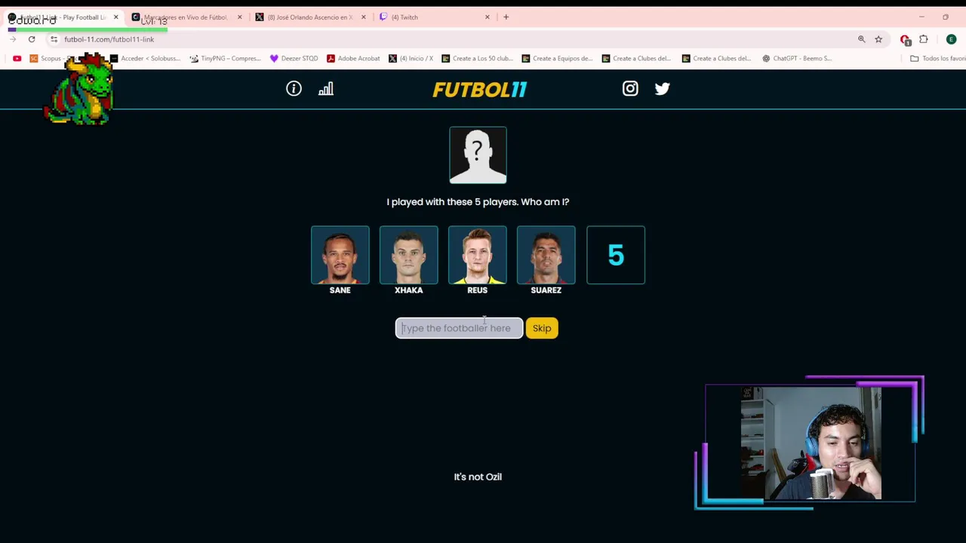The height and width of the screenshot is (543, 966).
Task: Open the TinyPNG bookmark
Action: 225,58
